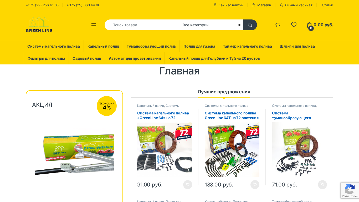The width and height of the screenshot is (359, 202).
Task: Add the 71.00 руб. product to cart
Action: 322,185
